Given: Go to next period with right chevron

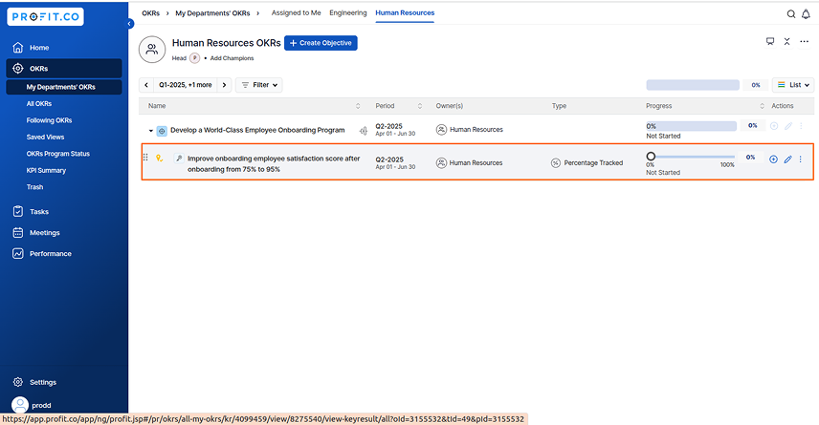Looking at the screenshot, I should 224,85.
